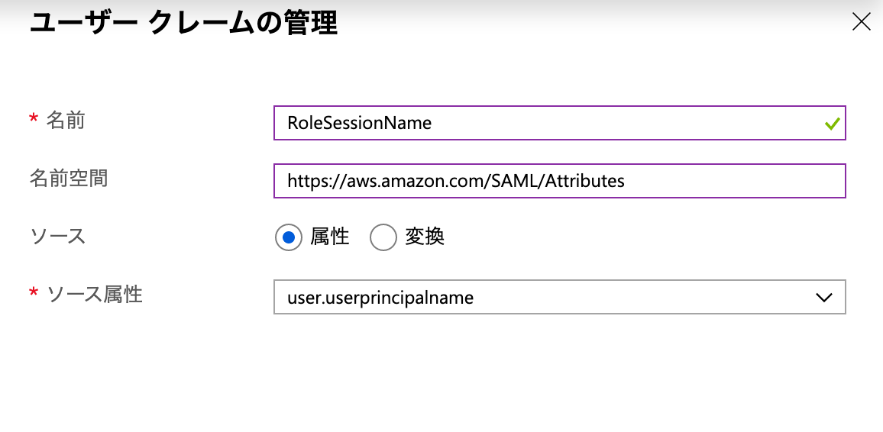
Task: Click the 名前 label
Action: (66, 121)
